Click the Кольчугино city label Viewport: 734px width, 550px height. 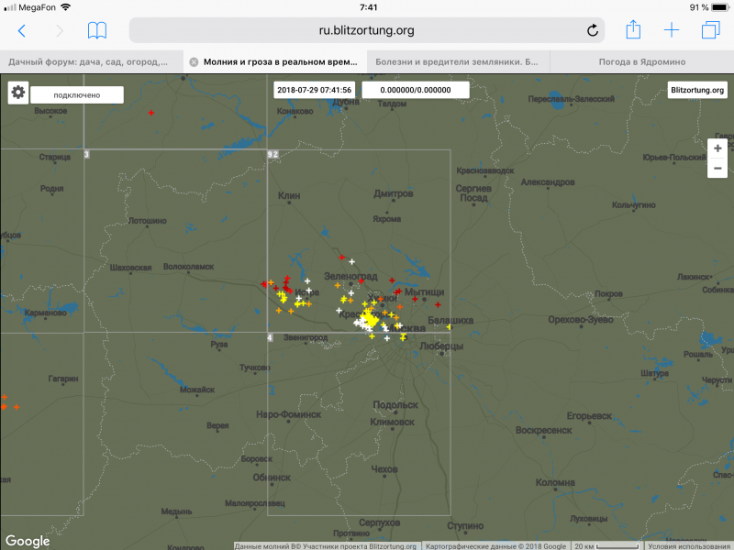pyautogui.click(x=634, y=204)
